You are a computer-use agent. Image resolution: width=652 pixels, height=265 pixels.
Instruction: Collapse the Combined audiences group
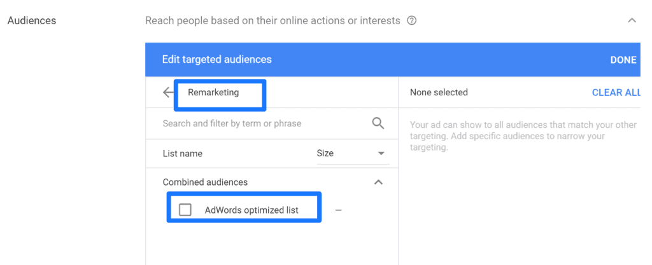click(x=378, y=182)
